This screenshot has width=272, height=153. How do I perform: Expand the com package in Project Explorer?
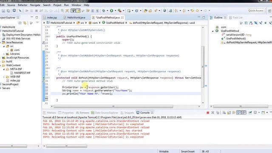8,50
